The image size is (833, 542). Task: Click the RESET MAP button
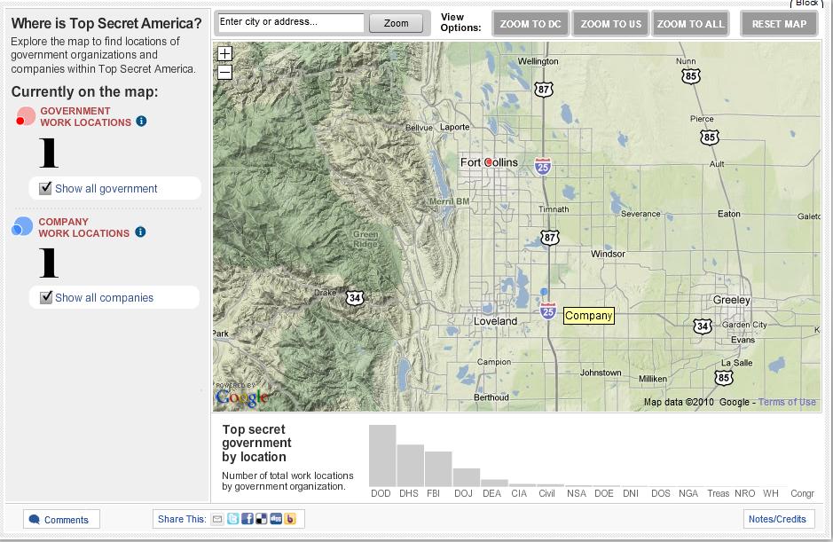click(779, 24)
